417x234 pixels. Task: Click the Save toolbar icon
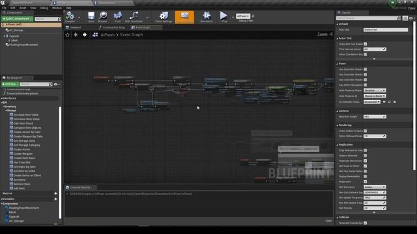pyautogui.click(x=91, y=16)
